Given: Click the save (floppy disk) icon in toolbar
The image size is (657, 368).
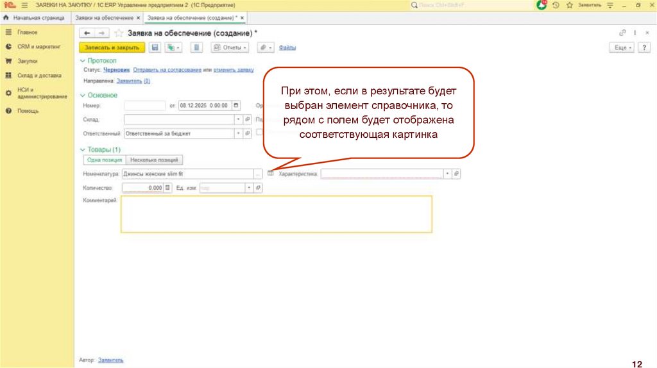Looking at the screenshot, I should click(x=155, y=47).
